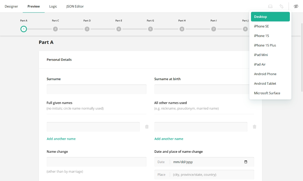Remove the other names used entry
Image resolution: width=303 pixels, height=181 pixels.
pyautogui.click(x=255, y=127)
